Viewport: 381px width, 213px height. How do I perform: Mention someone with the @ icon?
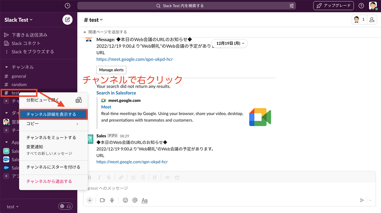pos(135,200)
